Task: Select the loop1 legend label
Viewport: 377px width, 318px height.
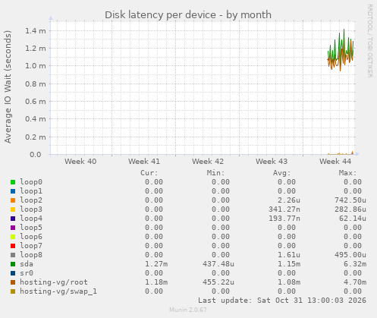Action: point(31,191)
